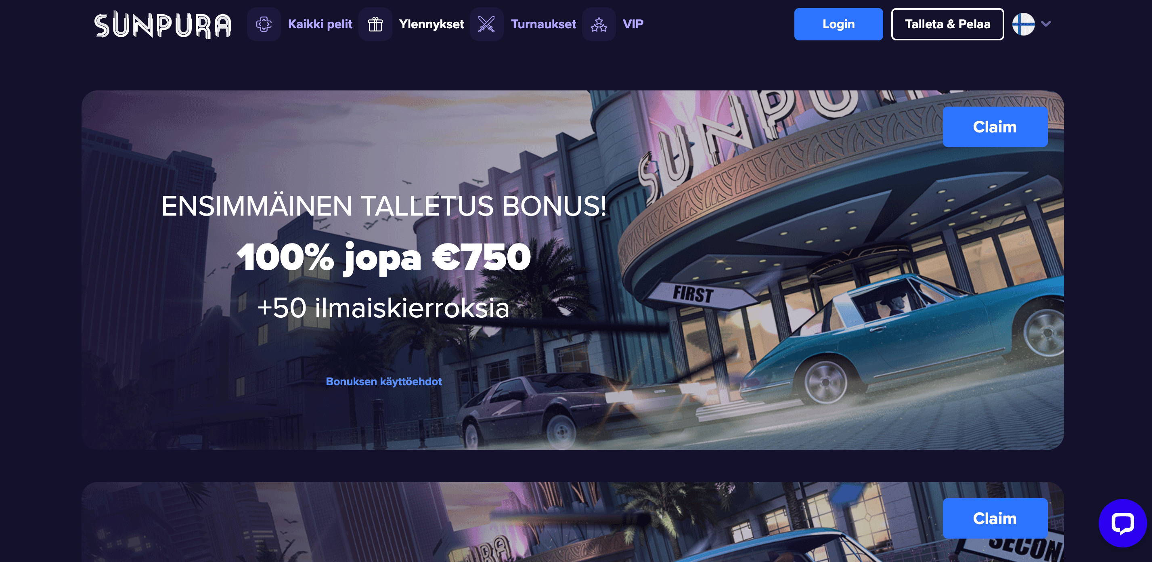This screenshot has width=1152, height=562.
Task: Open Turnaukset menu item
Action: [x=543, y=24]
